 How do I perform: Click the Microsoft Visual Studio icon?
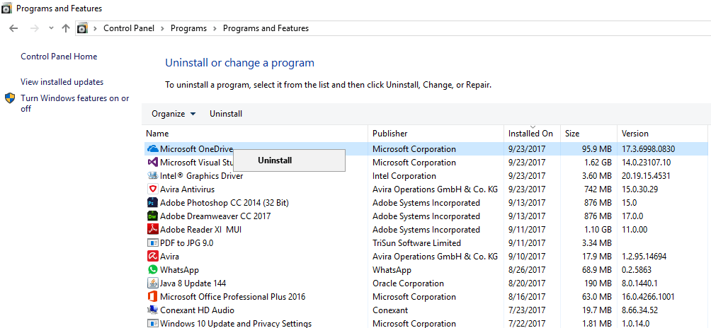[152, 162]
